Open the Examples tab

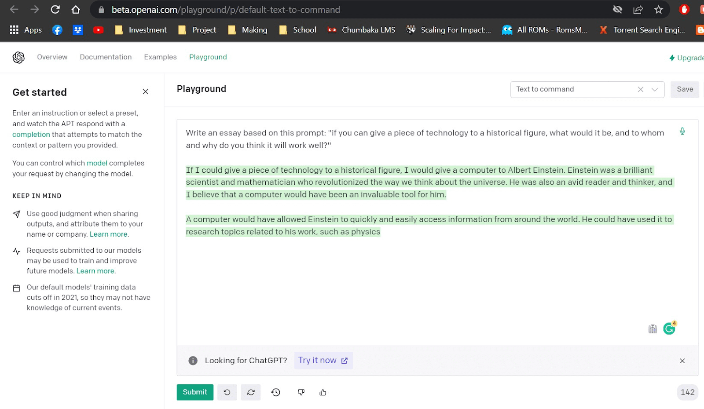click(160, 57)
